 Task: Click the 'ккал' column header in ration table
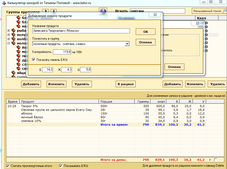pyautogui.click(x=158, y=102)
